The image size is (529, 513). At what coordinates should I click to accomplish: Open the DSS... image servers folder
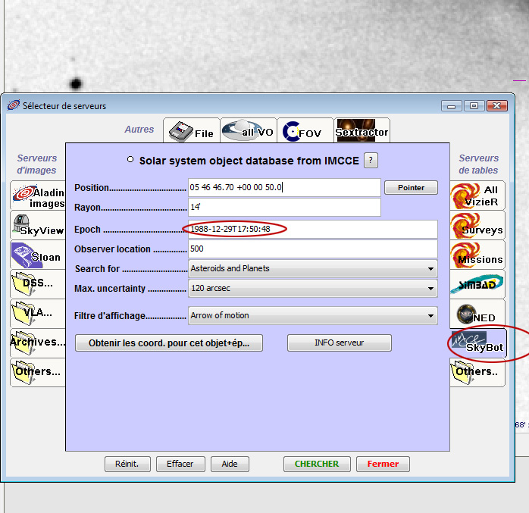point(38,284)
